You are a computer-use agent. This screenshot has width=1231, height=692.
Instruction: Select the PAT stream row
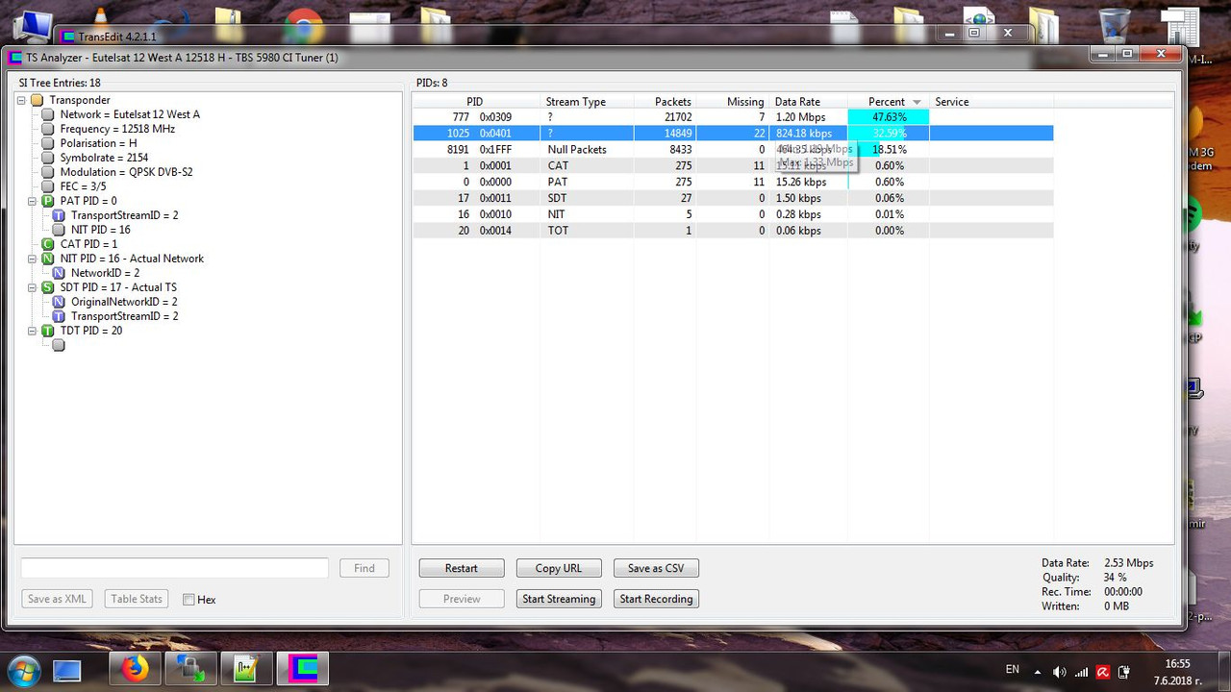[733, 182]
